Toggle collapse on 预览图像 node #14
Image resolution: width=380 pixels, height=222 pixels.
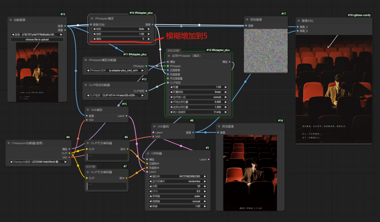click(x=219, y=126)
